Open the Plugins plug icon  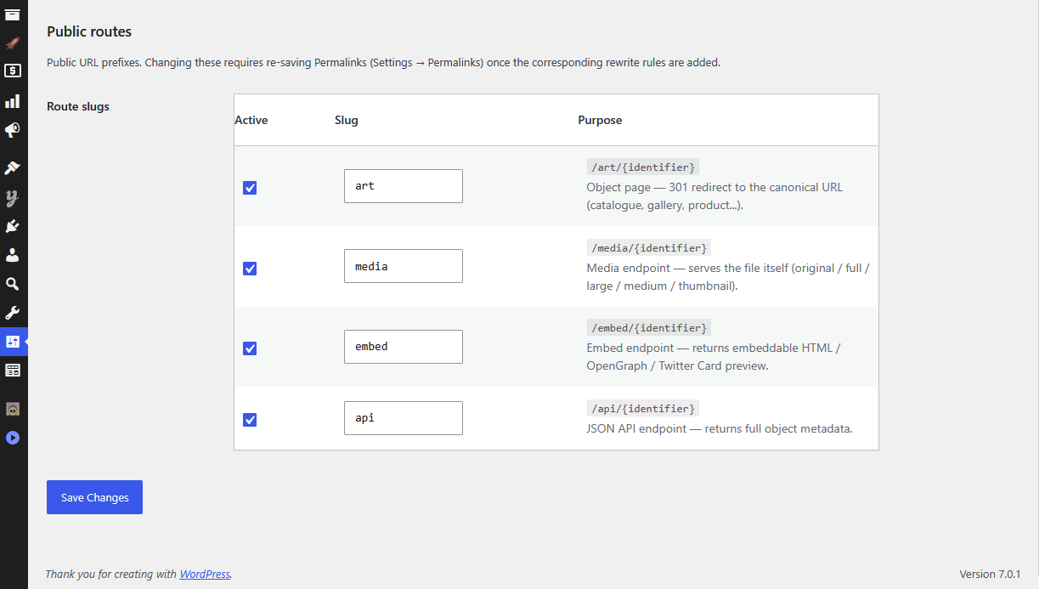(x=13, y=226)
